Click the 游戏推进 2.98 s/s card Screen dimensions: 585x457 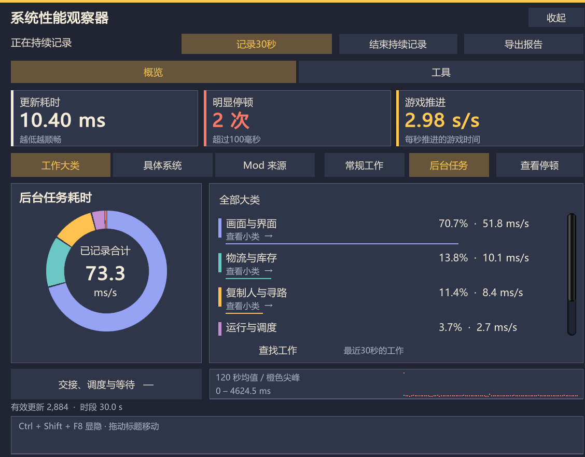[490, 118]
